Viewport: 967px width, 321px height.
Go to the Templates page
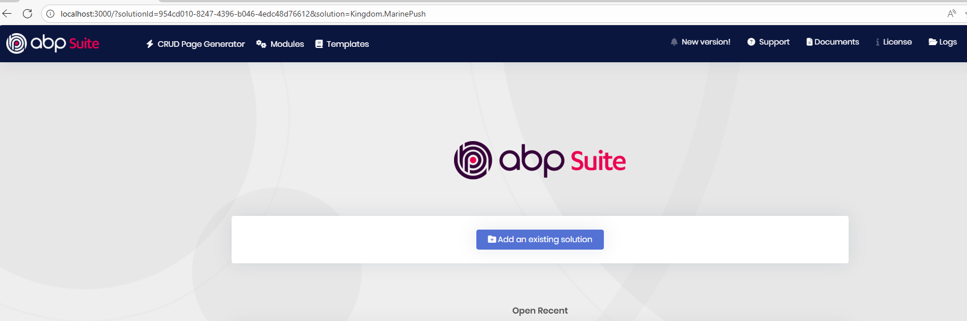(342, 44)
